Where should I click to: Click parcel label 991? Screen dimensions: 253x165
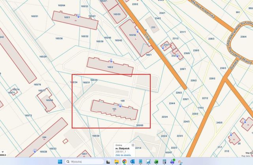click(x=238, y=12)
